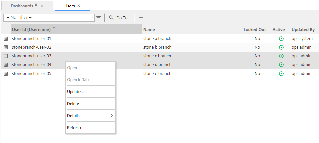Expand the Details submenu
This screenshot has width=319, height=143.
[x=90, y=116]
